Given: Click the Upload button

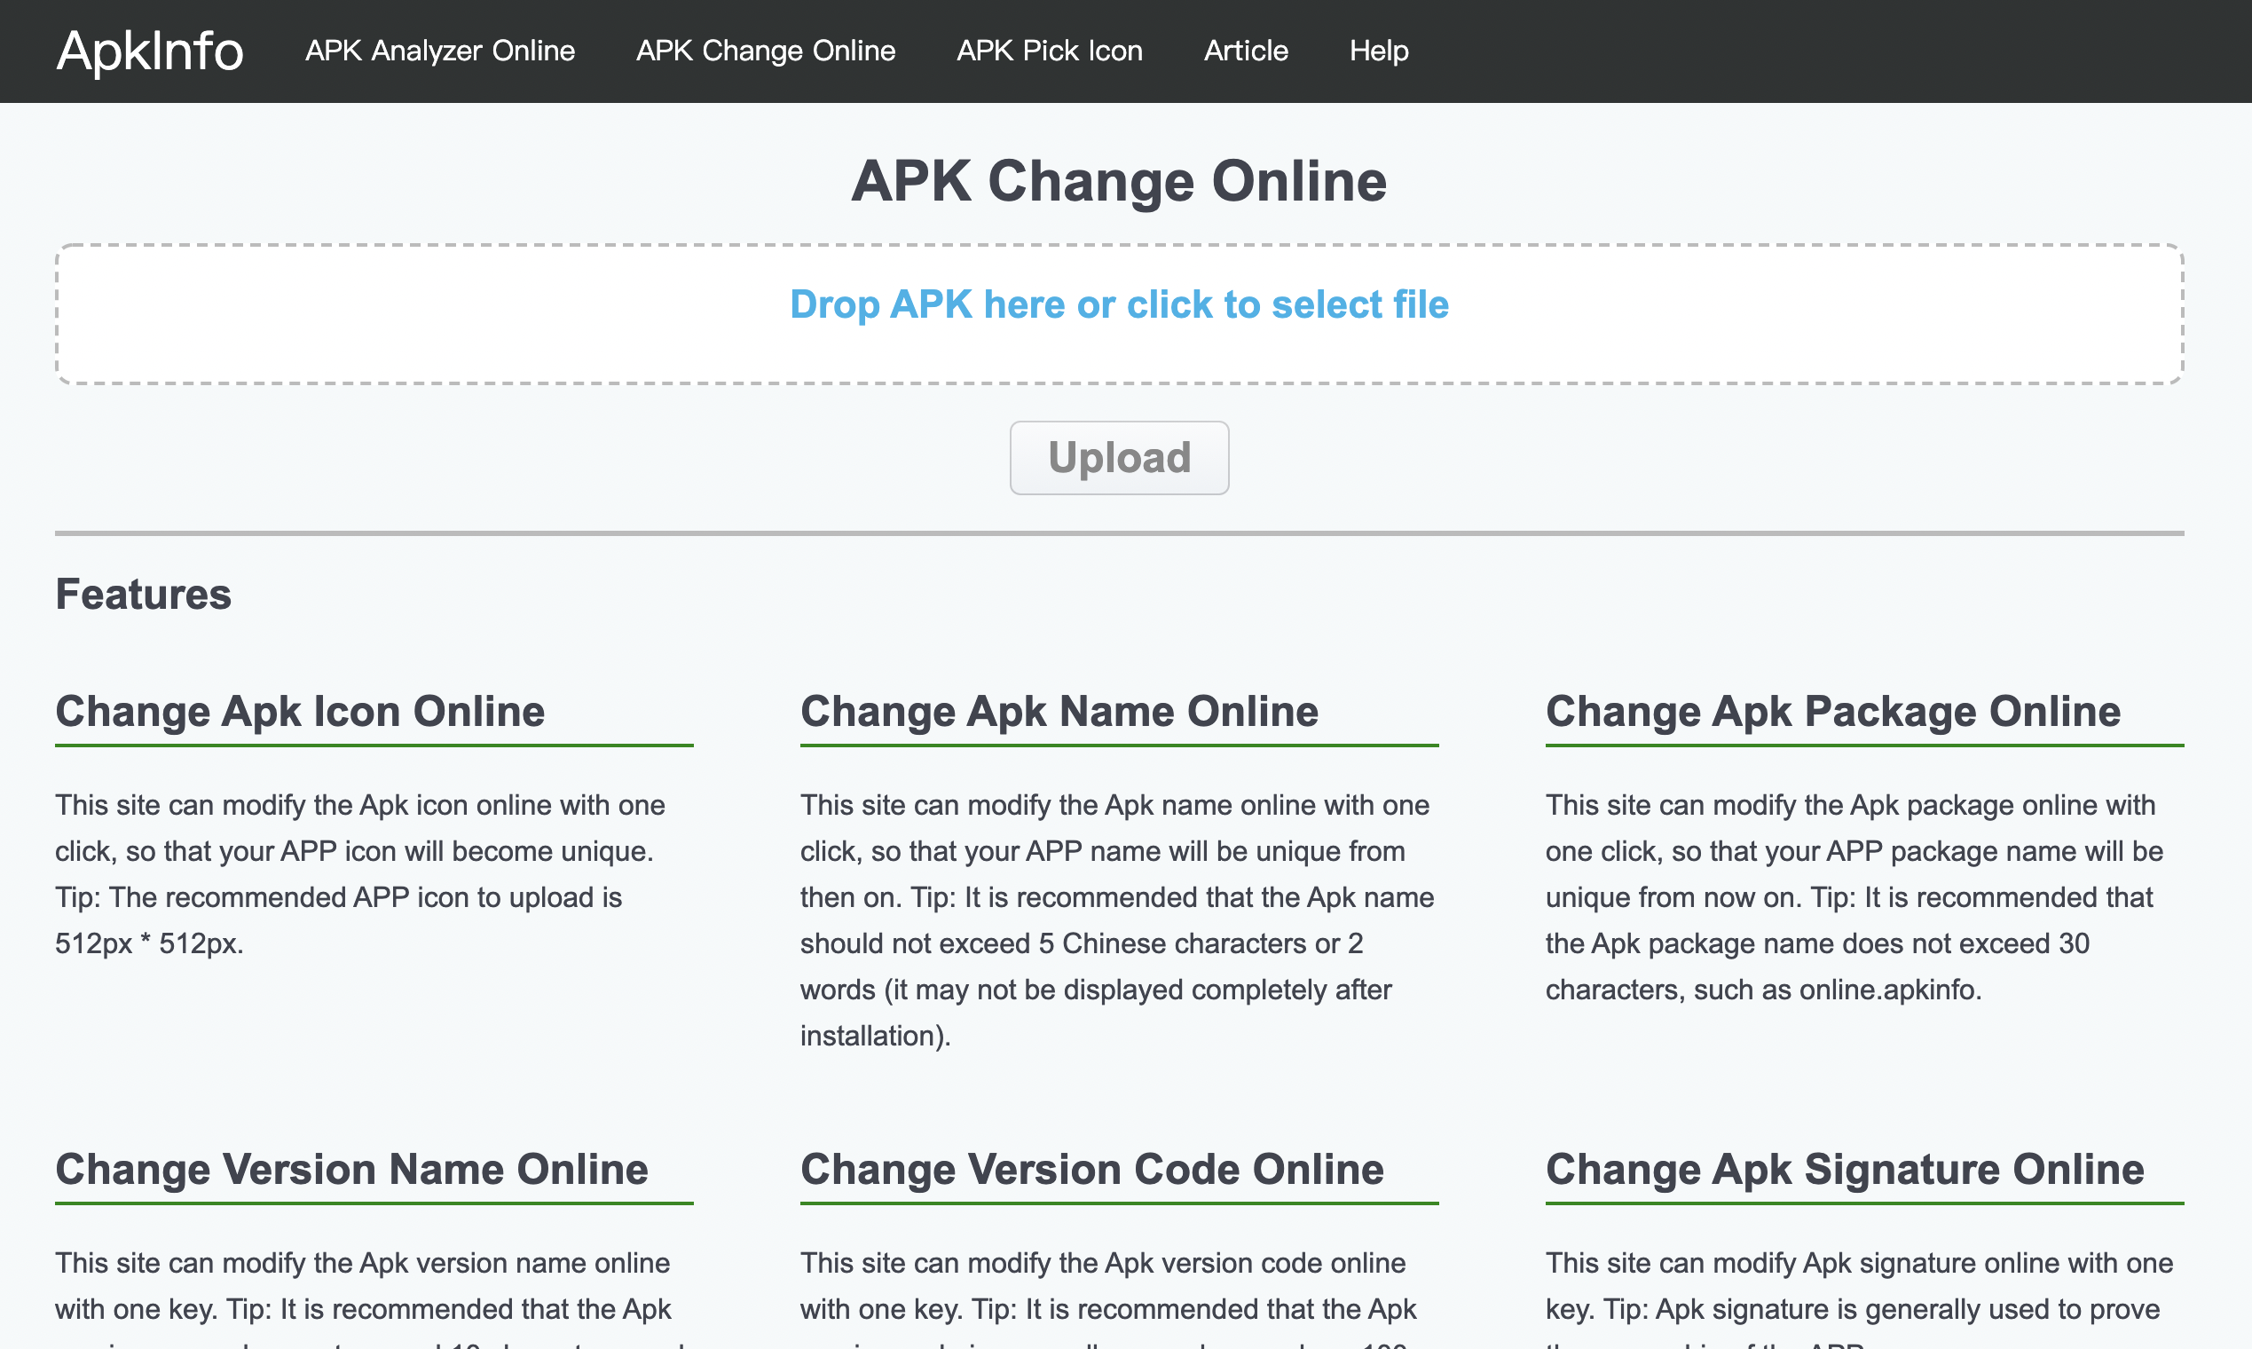Looking at the screenshot, I should (1119, 457).
